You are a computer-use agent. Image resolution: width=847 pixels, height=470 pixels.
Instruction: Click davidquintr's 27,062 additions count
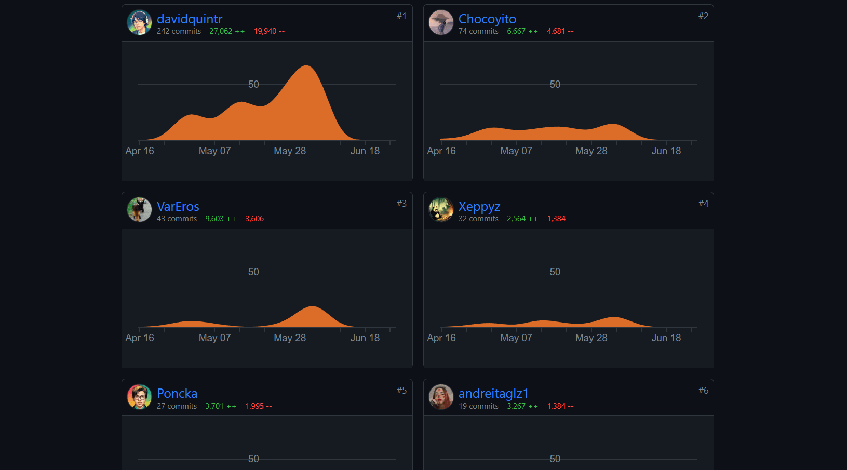[x=227, y=31]
